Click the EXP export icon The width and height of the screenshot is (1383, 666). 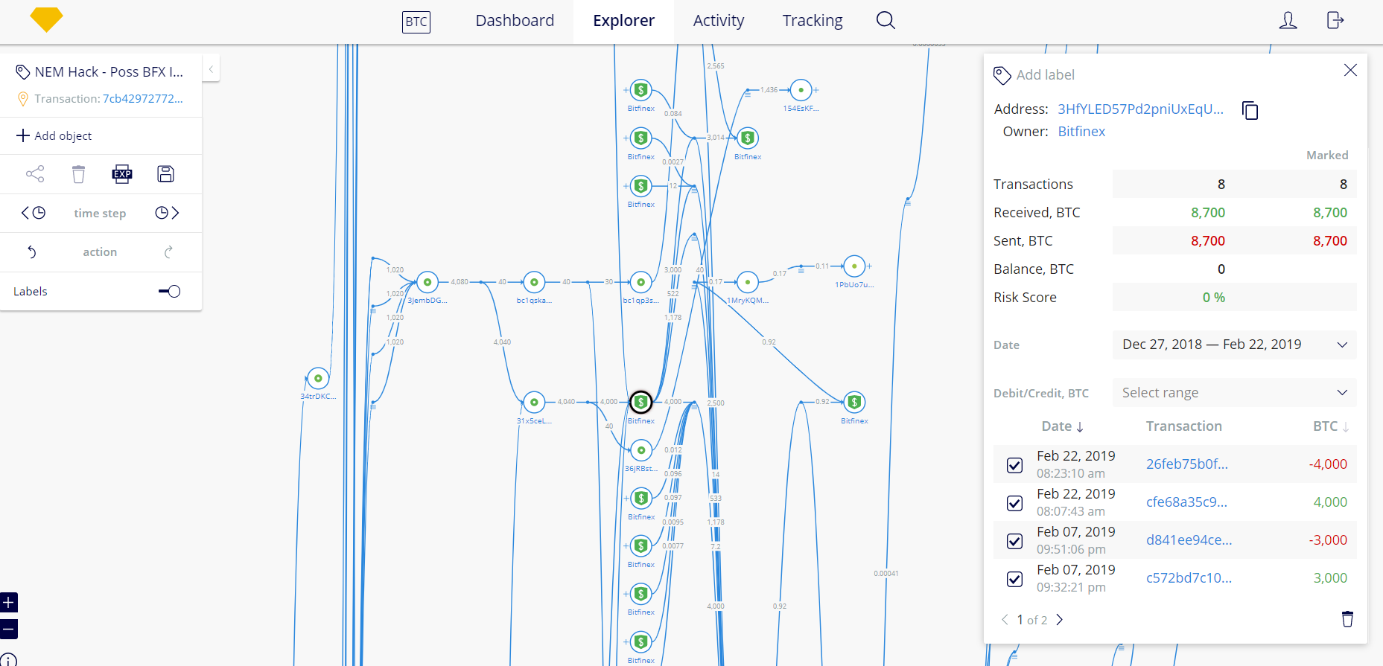point(122,174)
